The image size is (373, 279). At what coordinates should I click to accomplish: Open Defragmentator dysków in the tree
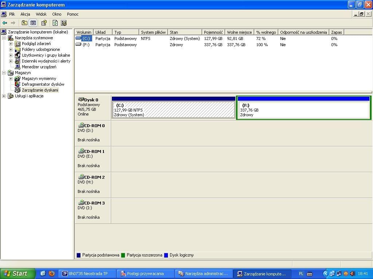43,84
